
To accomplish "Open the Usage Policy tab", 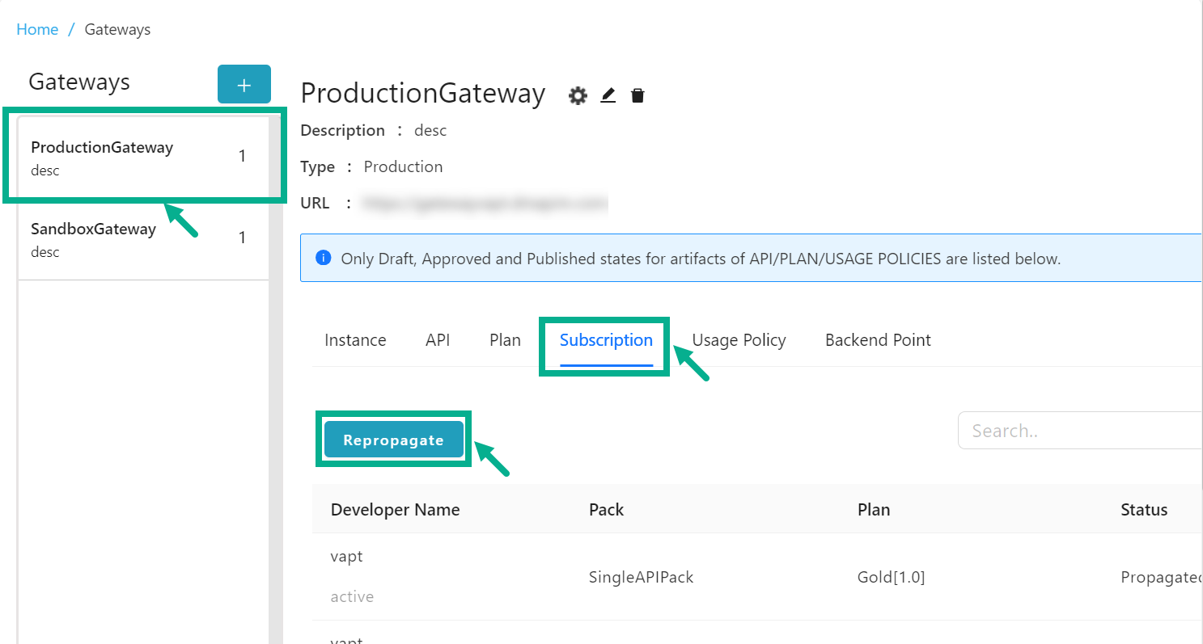I will pyautogui.click(x=739, y=339).
